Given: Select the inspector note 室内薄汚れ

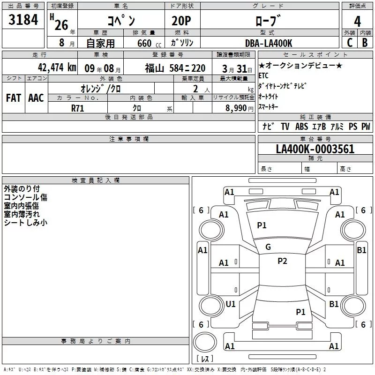Looking at the screenshot, I should click(22, 214).
